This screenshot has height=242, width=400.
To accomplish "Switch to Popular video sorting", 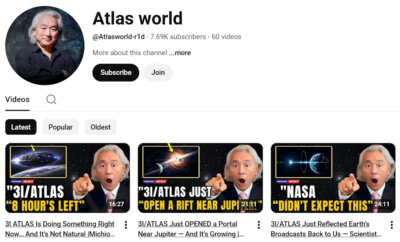I will click(x=60, y=127).
